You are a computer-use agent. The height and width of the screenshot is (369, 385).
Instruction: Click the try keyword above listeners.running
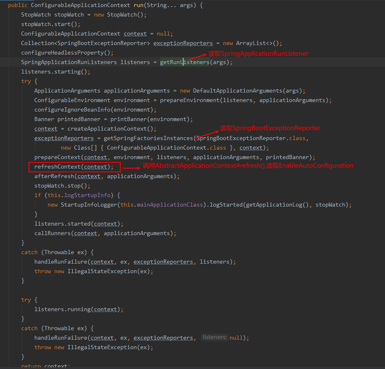(x=26, y=300)
